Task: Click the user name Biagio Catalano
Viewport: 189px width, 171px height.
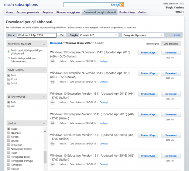Action: pos(175,7)
